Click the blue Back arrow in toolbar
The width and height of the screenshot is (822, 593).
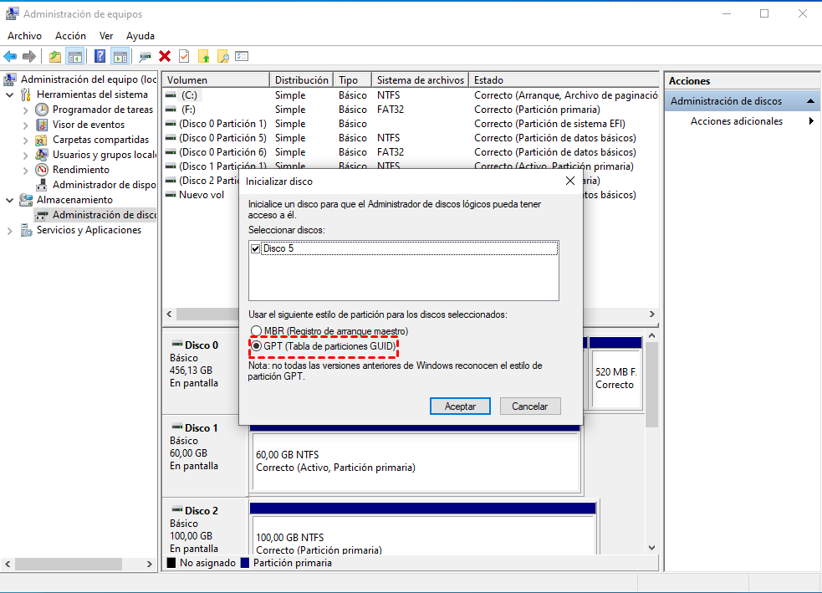[10, 56]
